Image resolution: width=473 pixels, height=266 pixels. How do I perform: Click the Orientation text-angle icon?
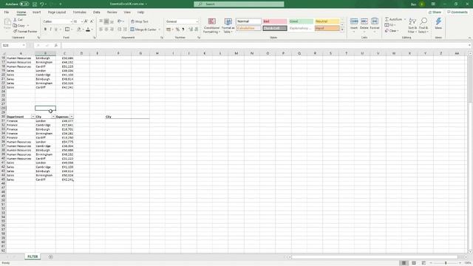(120, 21)
